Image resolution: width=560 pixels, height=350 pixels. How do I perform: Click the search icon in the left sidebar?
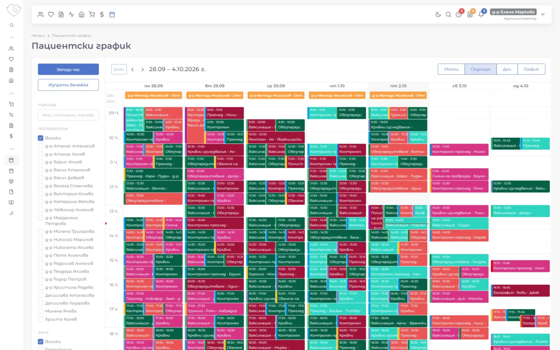(x=12, y=25)
